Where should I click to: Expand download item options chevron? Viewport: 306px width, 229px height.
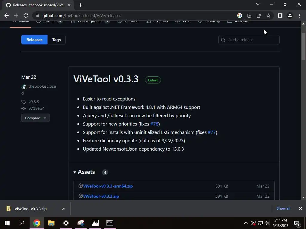[64, 209]
